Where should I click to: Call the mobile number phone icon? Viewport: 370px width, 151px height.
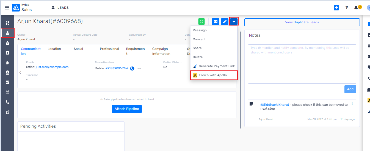132,68
